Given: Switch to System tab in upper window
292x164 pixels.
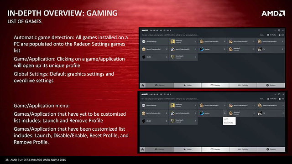Looking at the screenshot, I should coord(271,85).
